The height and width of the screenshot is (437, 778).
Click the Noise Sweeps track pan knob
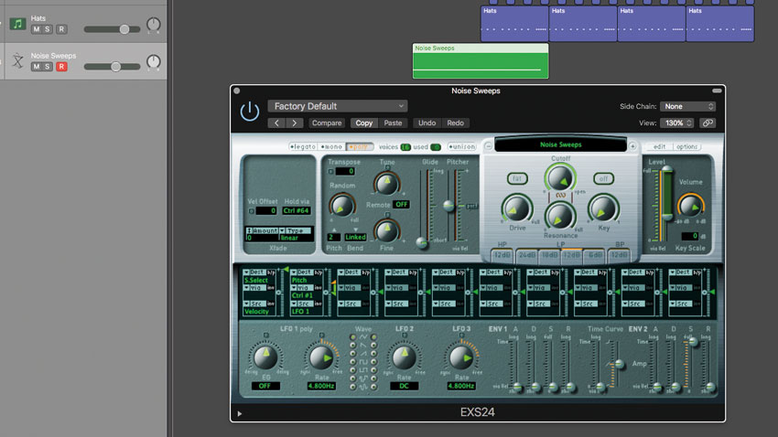[154, 61]
